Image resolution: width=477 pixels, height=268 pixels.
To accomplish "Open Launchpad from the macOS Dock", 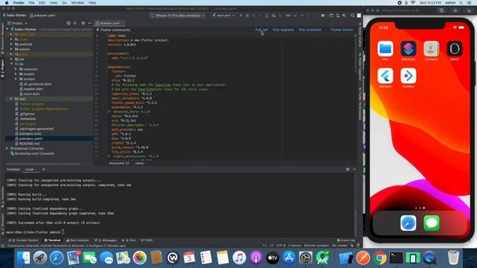I will point(40,258).
